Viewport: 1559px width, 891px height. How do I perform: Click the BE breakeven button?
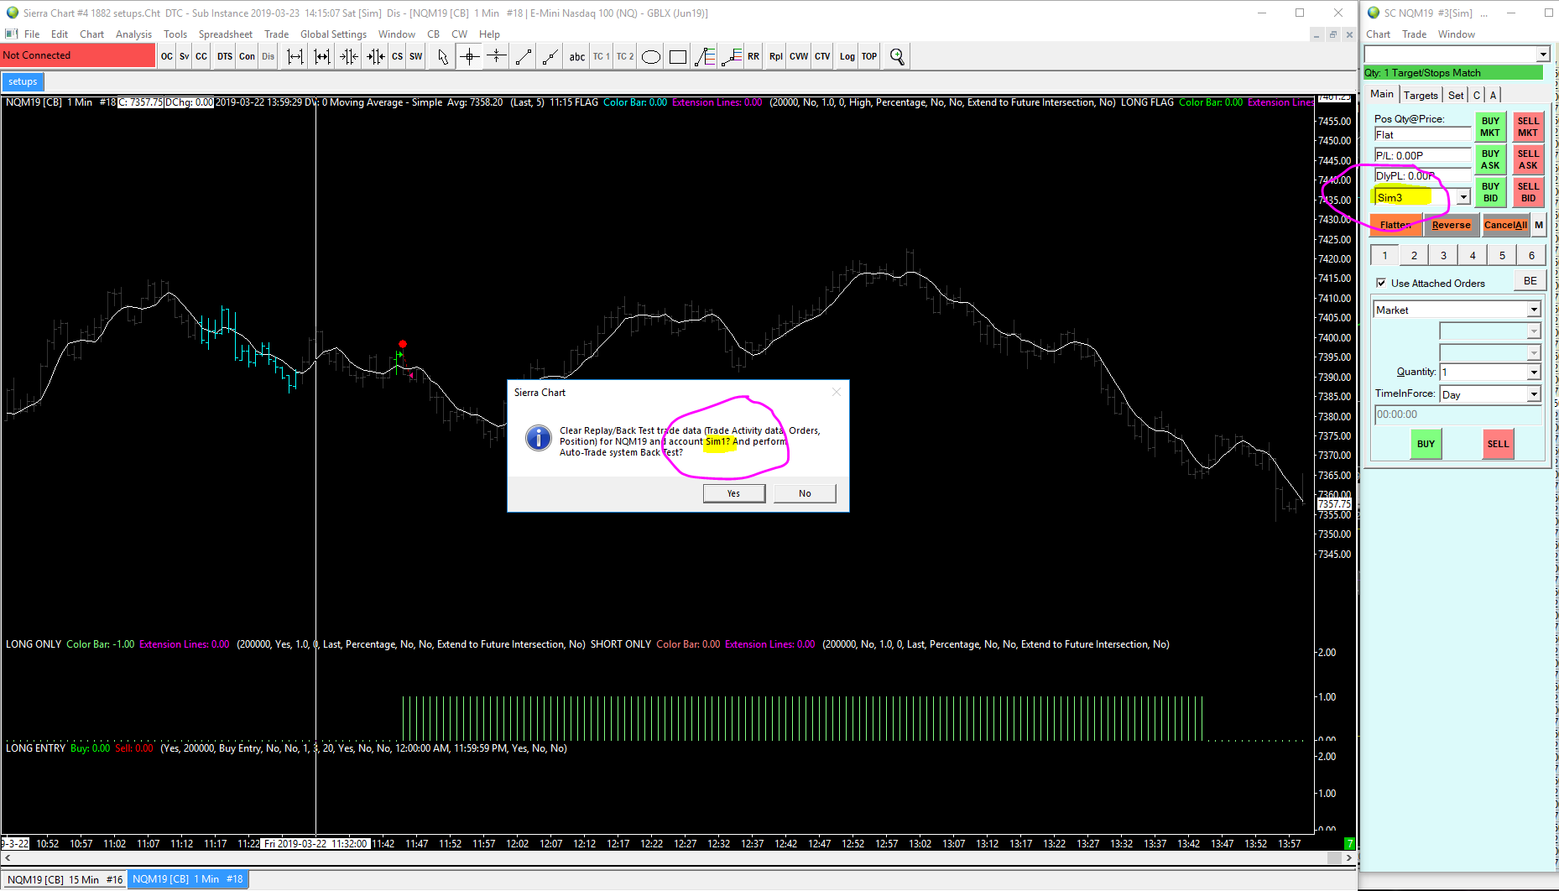click(1530, 281)
